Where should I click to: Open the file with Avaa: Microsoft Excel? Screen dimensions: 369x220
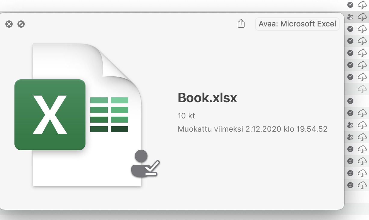[297, 24]
